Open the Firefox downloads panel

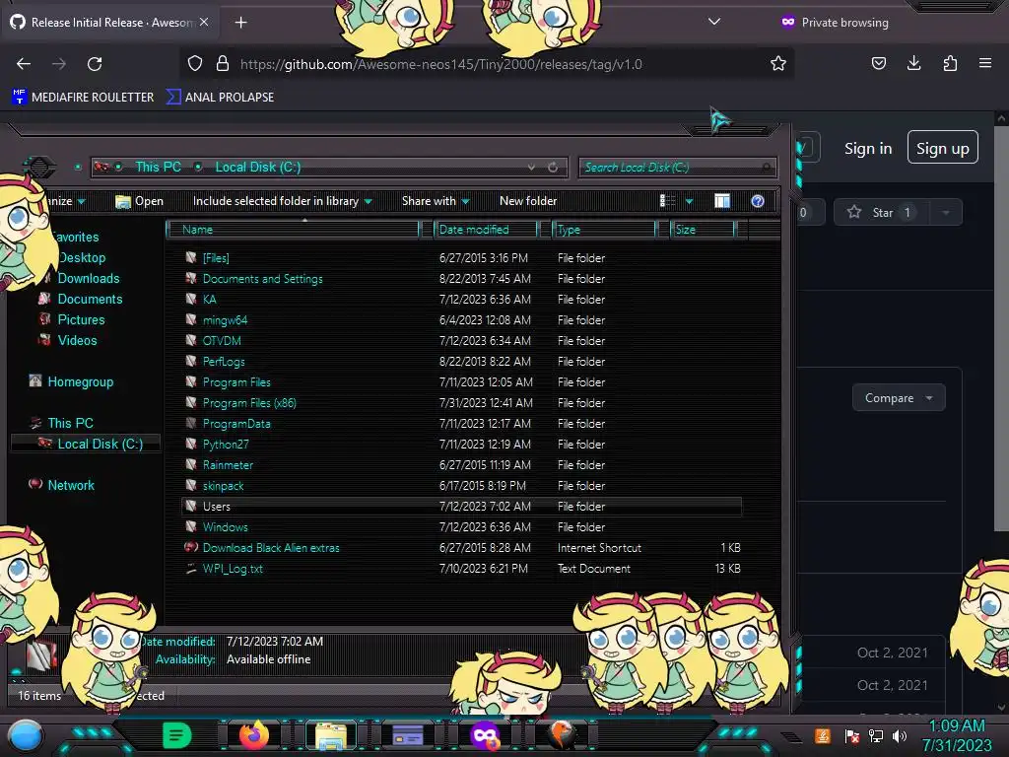click(913, 63)
